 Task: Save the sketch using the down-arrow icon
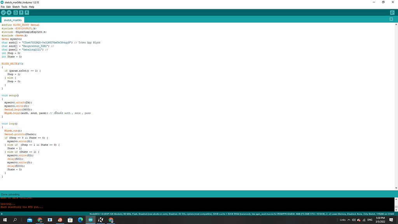pyautogui.click(x=27, y=13)
